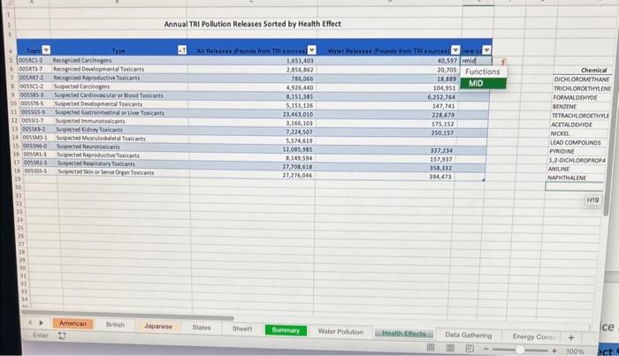
Task: Zoom in with the plus icon
Action: (x=554, y=350)
